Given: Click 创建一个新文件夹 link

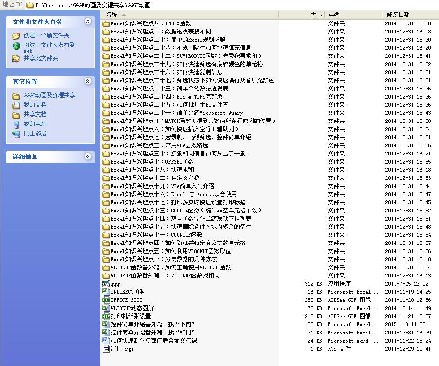Looking at the screenshot, I should click(x=46, y=35).
